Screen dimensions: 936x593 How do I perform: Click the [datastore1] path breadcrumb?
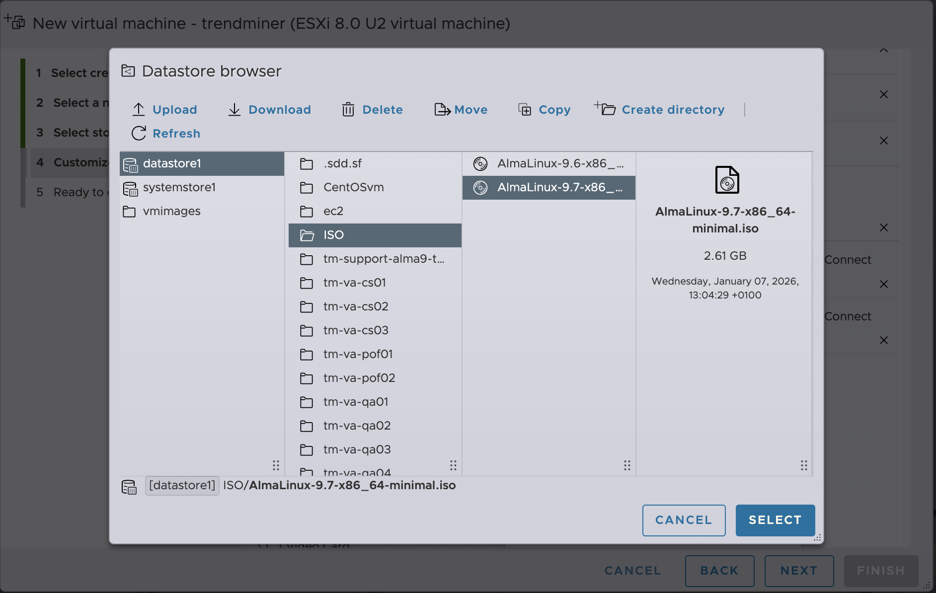[x=182, y=485]
